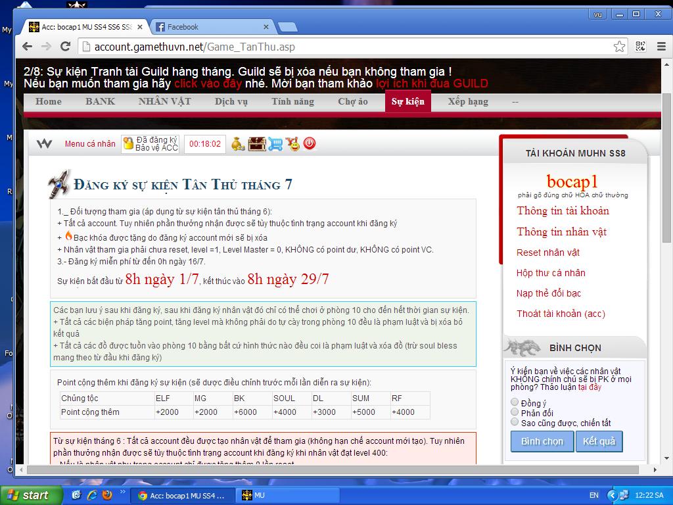Click the browser forward arrow

coord(47,47)
